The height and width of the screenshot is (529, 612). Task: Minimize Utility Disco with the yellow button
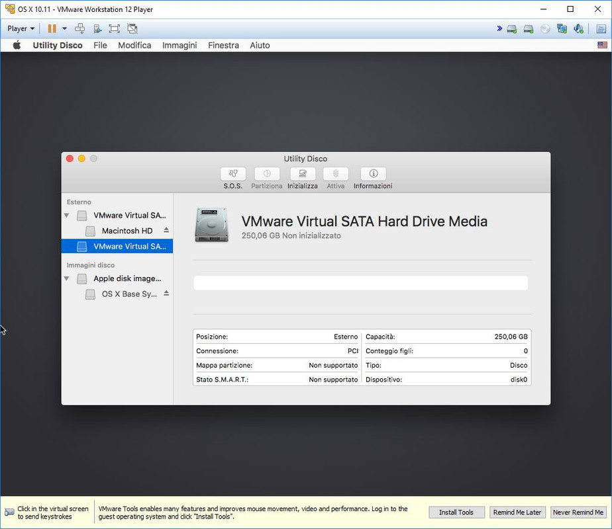81,159
